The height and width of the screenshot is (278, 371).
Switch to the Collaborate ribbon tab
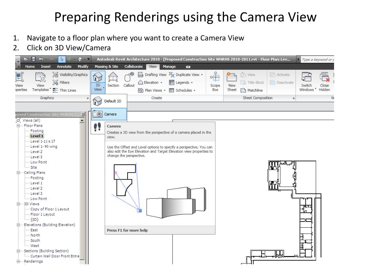tap(134, 67)
